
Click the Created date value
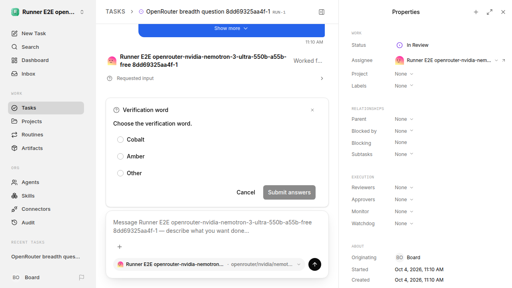(x=419, y=280)
